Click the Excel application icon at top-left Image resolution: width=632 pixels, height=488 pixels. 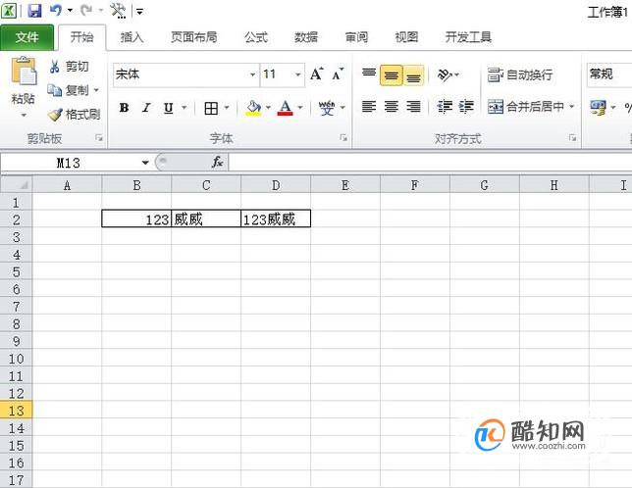point(9,11)
